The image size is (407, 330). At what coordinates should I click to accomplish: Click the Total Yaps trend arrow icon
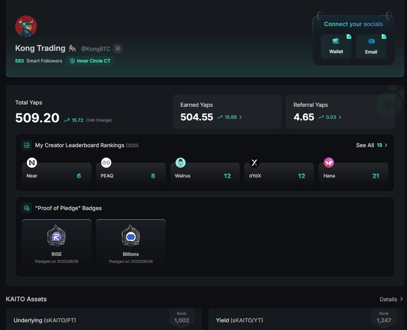tap(67, 120)
